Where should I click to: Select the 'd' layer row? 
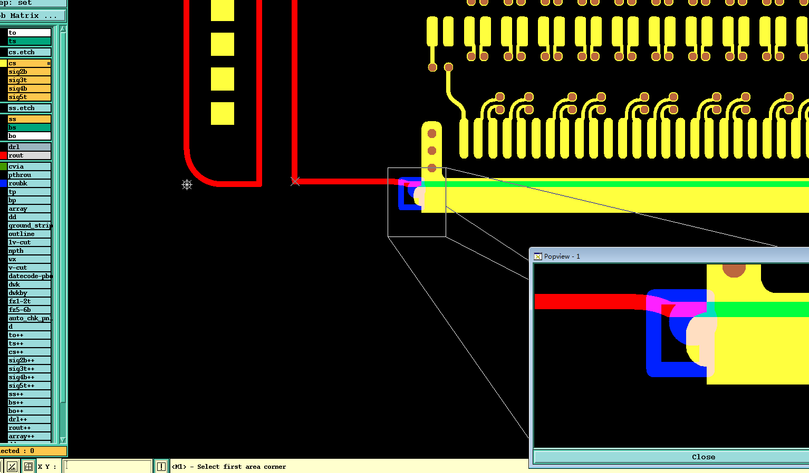click(x=30, y=327)
